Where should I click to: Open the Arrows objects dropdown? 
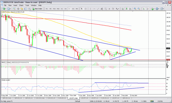pyautogui.click(x=117, y=9)
